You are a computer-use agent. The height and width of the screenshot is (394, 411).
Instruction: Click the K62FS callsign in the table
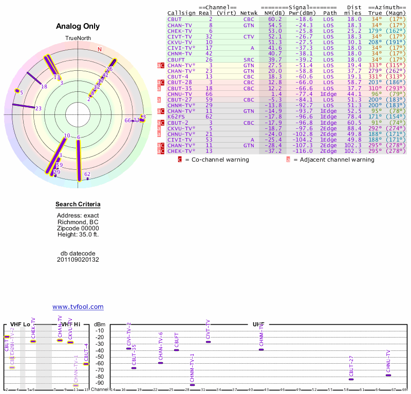174,116
